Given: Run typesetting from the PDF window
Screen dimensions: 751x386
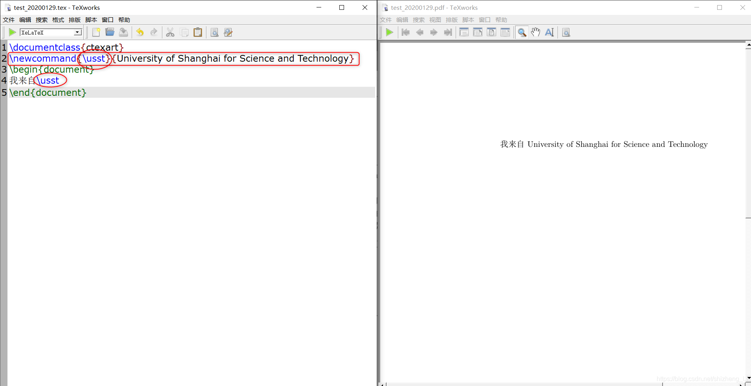Looking at the screenshot, I should 389,32.
